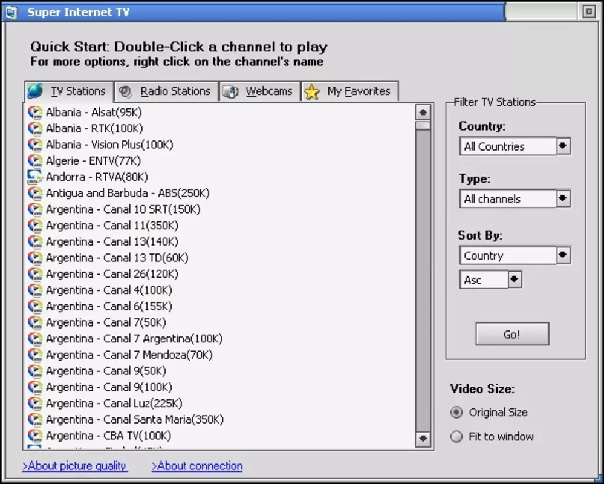Click the icon beside Algerie - ENTV(77K)
Viewport: 604px width, 484px height.
pyautogui.click(x=35, y=161)
